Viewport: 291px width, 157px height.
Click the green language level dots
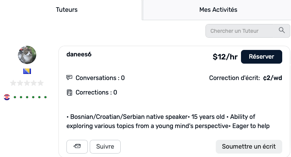coord(30,97)
